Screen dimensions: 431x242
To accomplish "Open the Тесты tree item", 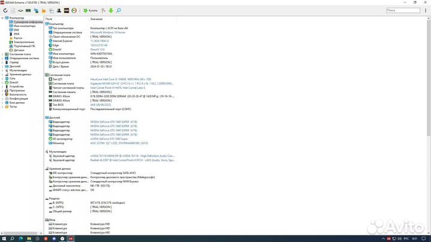I will click(x=13, y=106).
